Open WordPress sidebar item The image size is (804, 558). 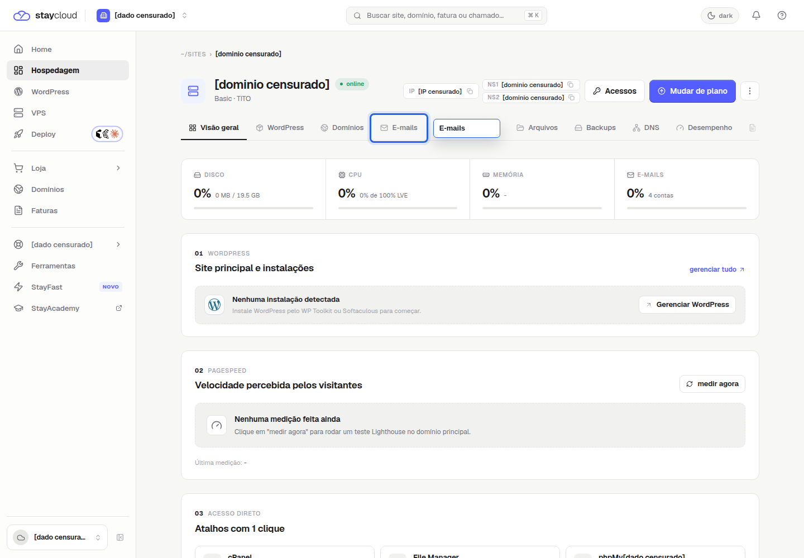[68, 92]
